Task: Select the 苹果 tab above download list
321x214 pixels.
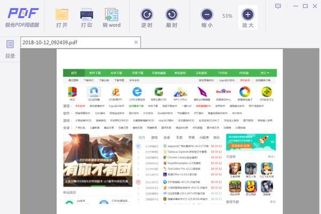Action: (x=192, y=137)
